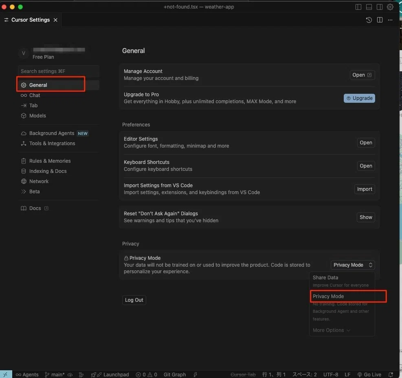Open chat history clock icon
Image resolution: width=402 pixels, height=378 pixels.
(369, 20)
